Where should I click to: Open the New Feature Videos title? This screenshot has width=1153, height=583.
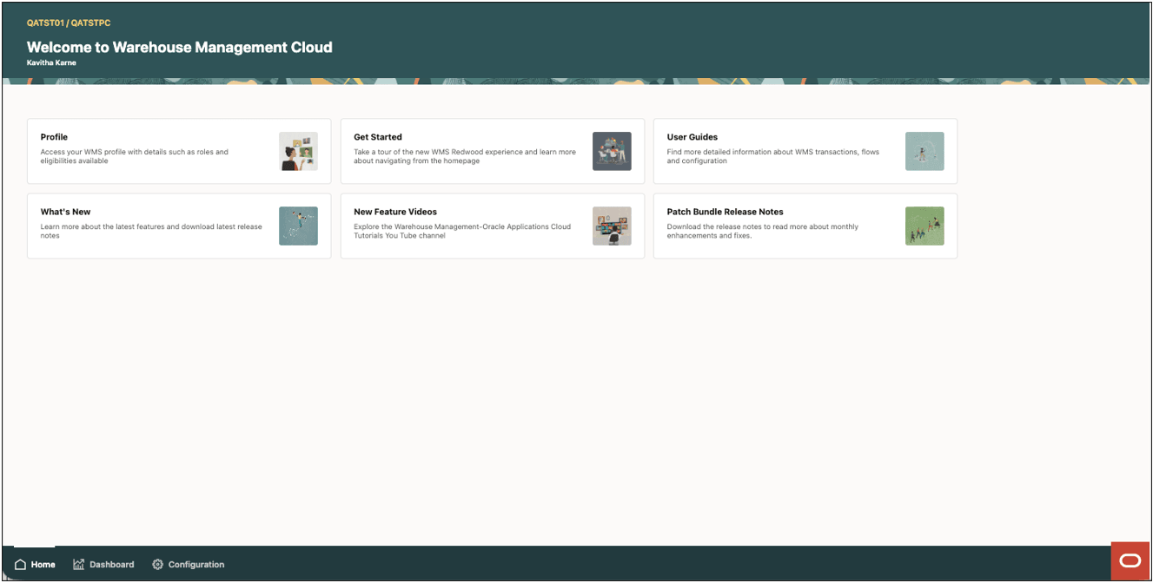tap(395, 212)
